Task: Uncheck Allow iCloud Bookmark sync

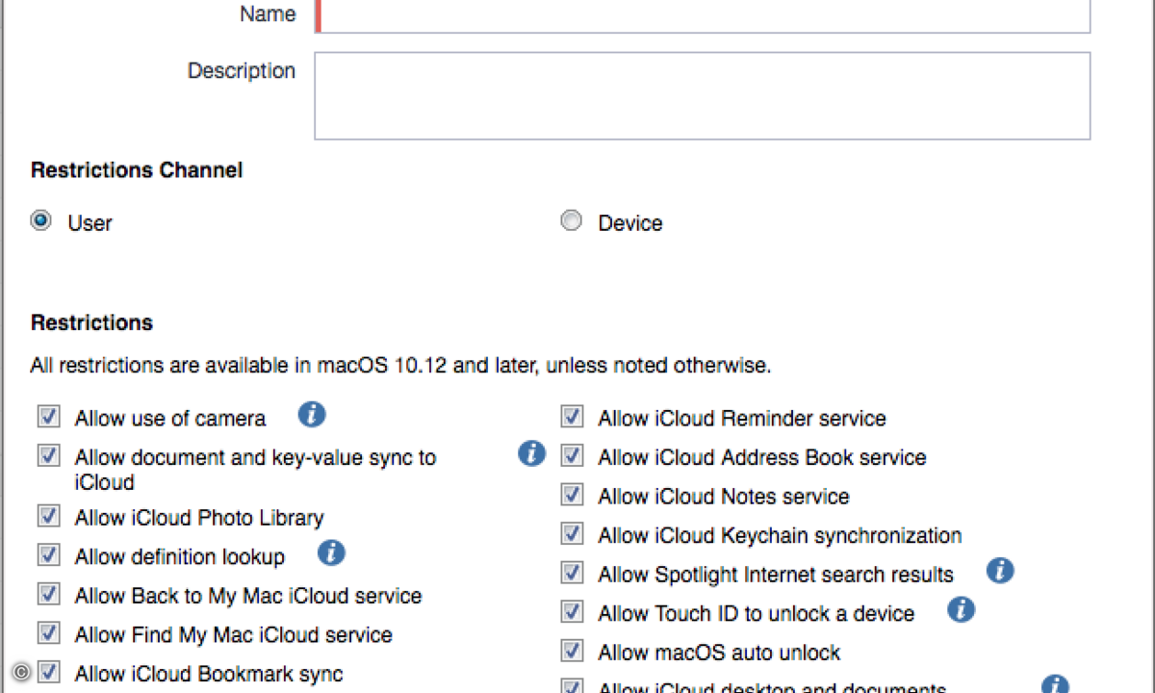Action: tap(49, 672)
